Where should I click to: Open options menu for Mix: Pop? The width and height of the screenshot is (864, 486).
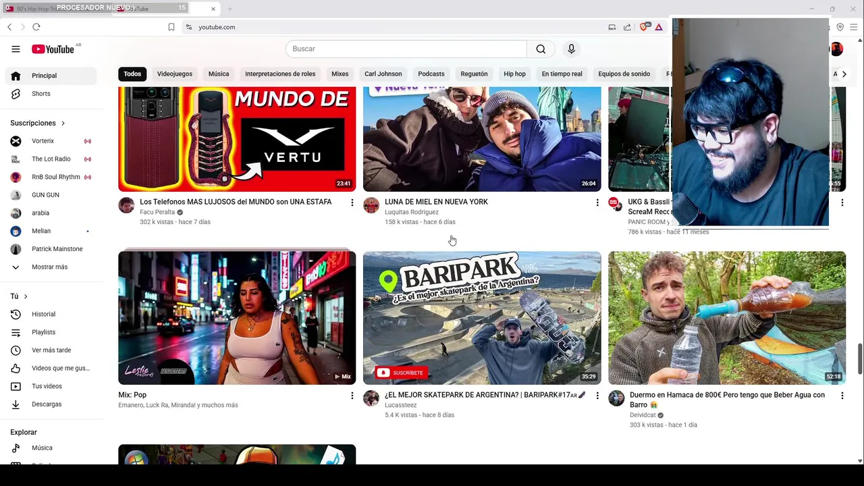tap(352, 396)
